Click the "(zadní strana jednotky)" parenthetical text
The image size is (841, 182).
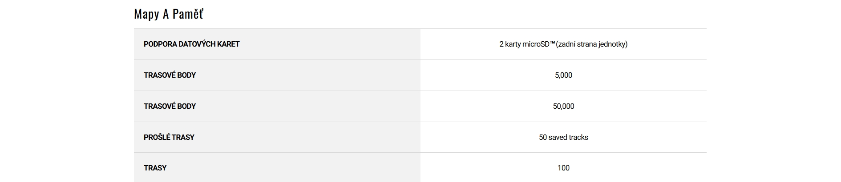pyautogui.click(x=592, y=44)
